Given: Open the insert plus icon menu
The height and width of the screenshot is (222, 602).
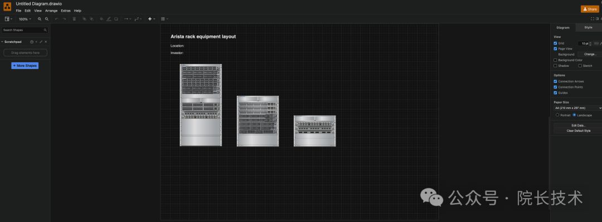Looking at the screenshot, I should [152, 19].
